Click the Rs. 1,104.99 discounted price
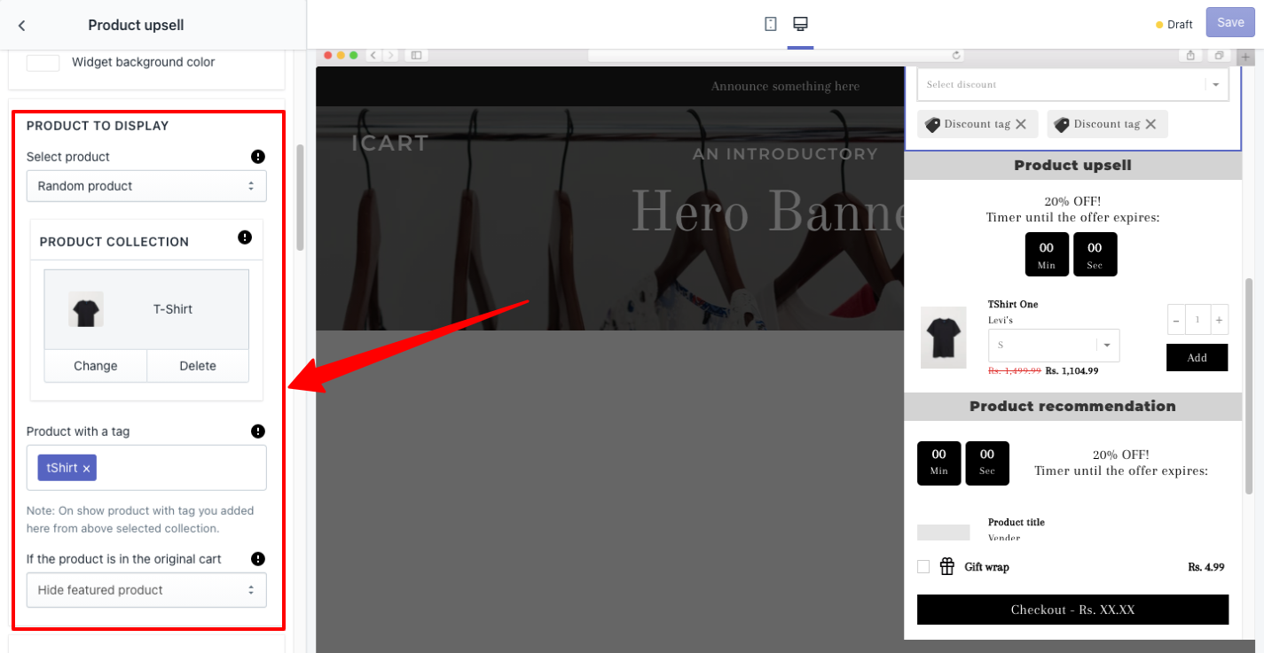 pos(1072,370)
